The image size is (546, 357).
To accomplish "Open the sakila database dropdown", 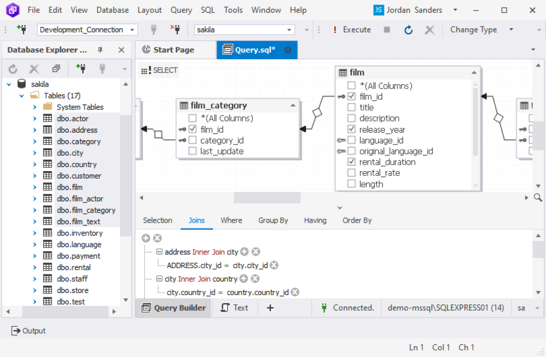I will (290, 29).
